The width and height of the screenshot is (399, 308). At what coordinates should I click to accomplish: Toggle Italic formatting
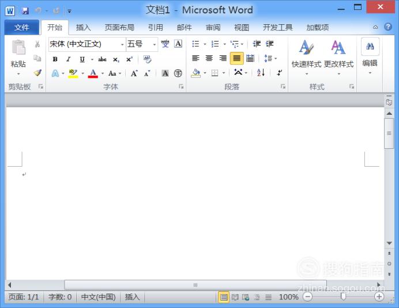(68, 59)
